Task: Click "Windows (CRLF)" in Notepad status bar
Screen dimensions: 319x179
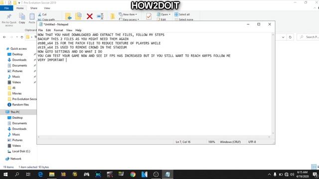Action: (x=230, y=142)
